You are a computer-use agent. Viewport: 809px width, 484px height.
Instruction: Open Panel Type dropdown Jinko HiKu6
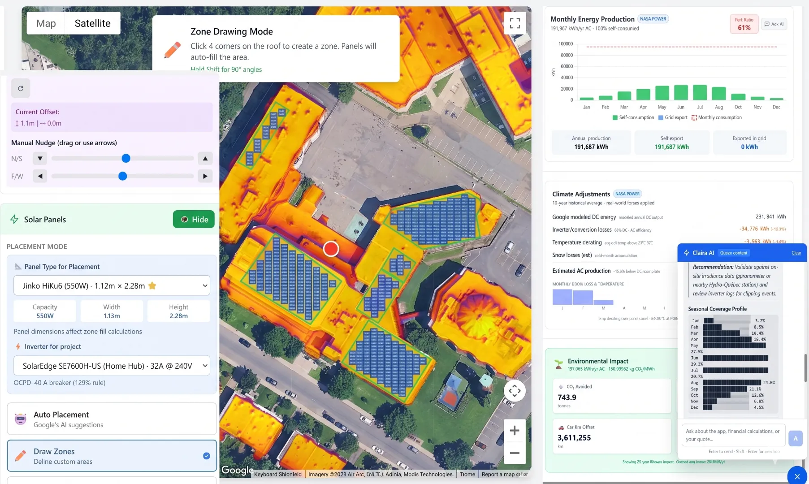pos(112,285)
